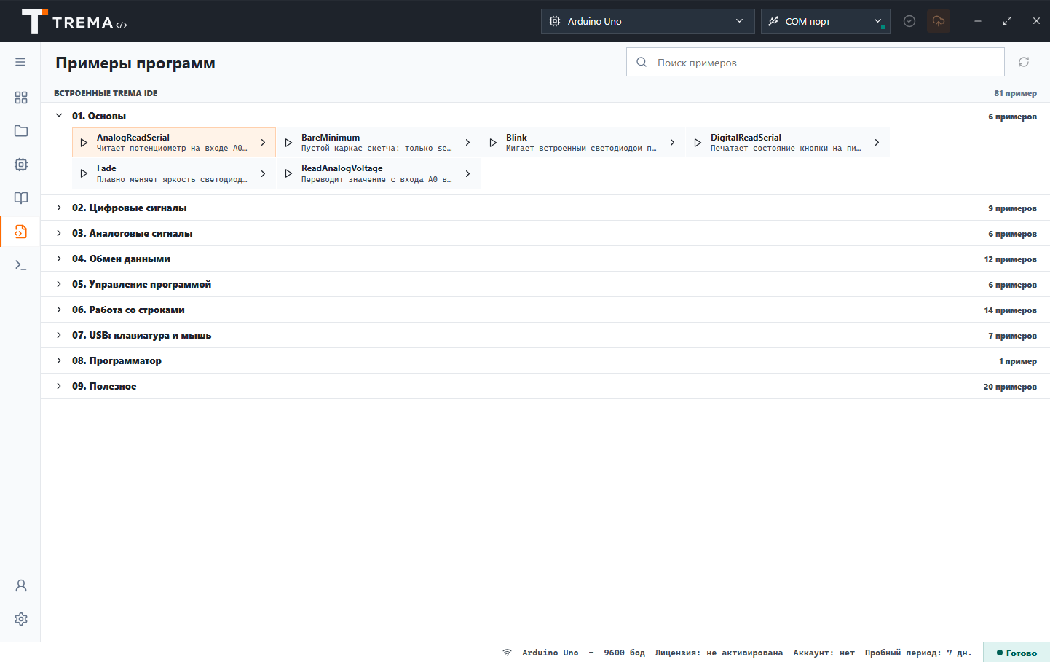Click the TREMA logo
Viewport: 1050px width, 662px height.
tap(74, 21)
